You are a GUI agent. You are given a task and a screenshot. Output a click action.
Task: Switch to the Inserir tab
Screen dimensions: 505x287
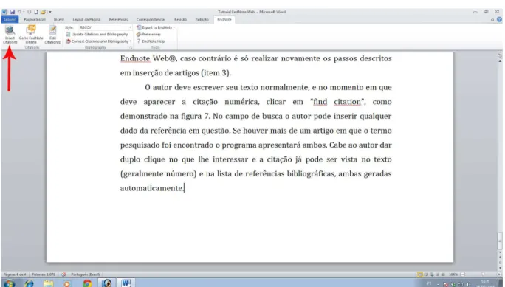pos(59,20)
